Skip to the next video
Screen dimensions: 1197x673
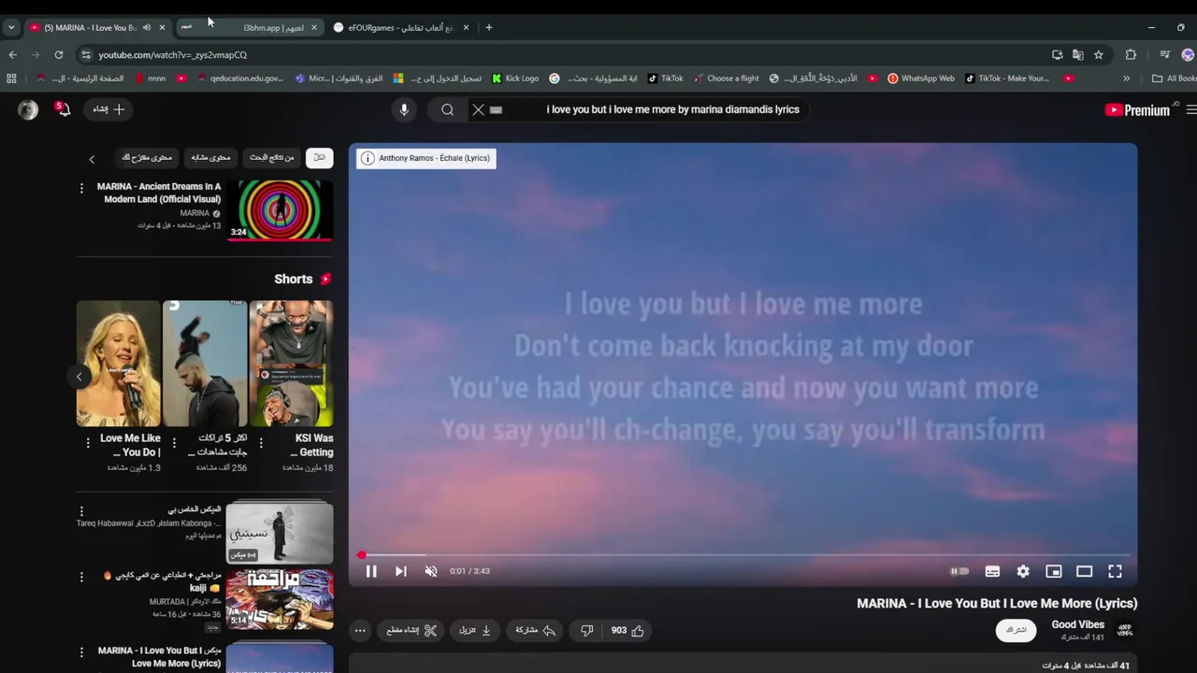400,571
